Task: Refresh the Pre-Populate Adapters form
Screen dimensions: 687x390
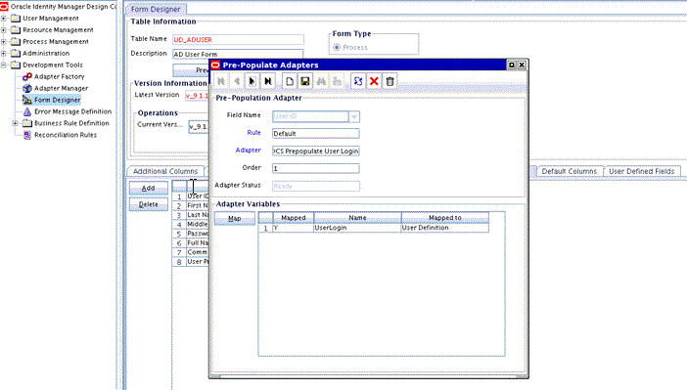Action: click(x=358, y=81)
